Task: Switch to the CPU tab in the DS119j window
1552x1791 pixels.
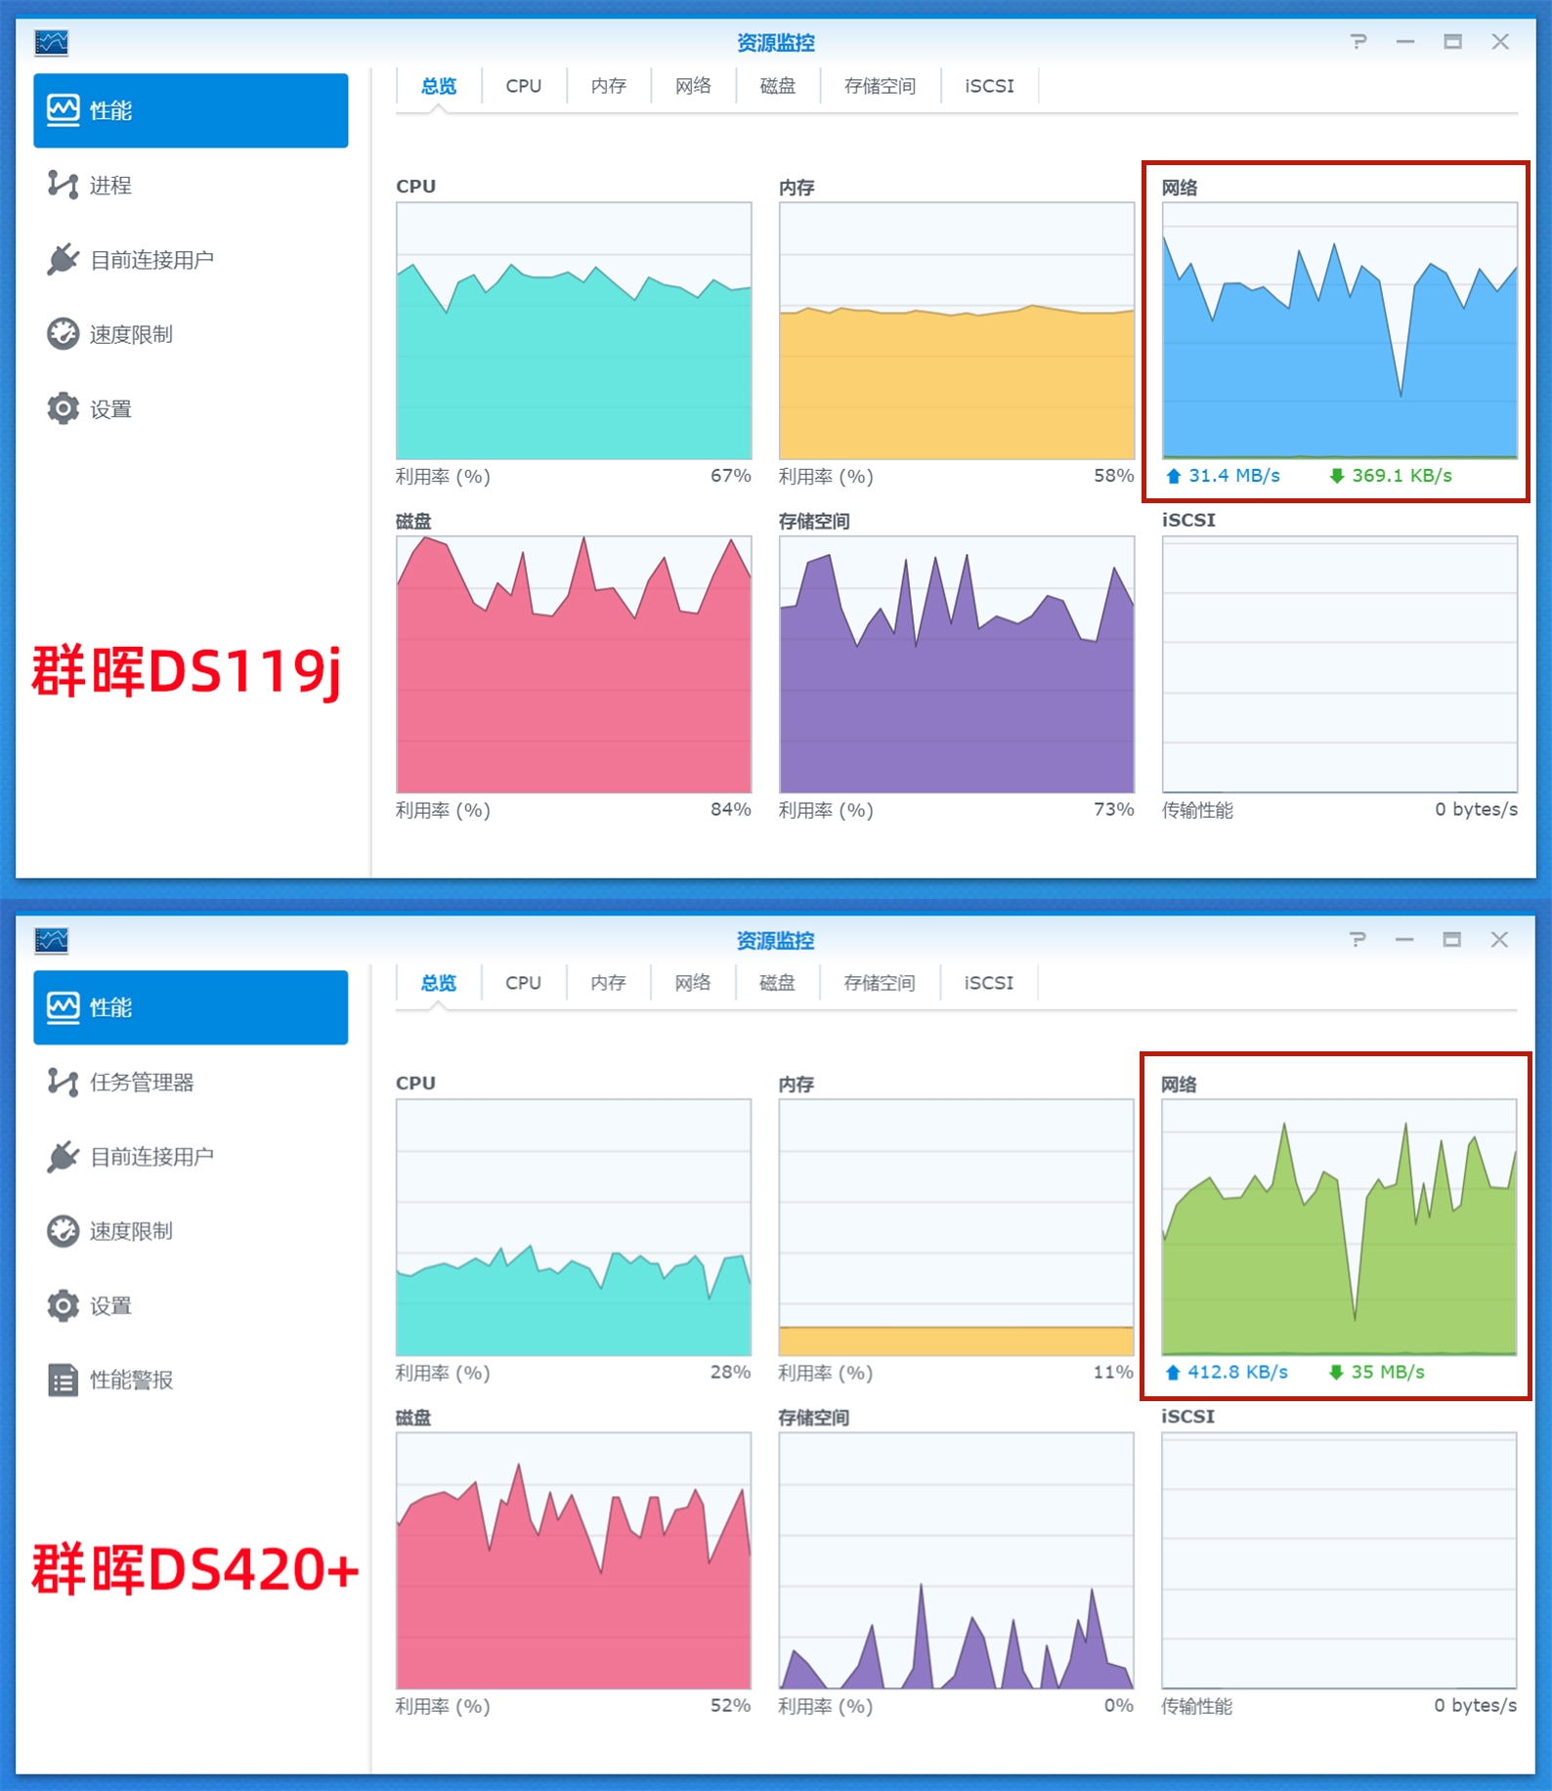Action: coord(524,86)
